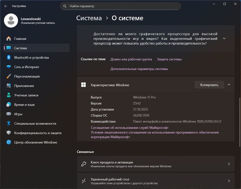Click the Найти параметр search field

[121, 6]
